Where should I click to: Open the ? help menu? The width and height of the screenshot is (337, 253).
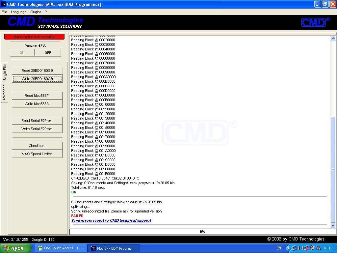tap(46, 12)
